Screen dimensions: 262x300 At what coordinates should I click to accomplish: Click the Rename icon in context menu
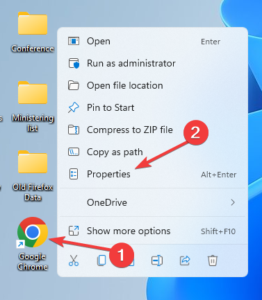[157, 261]
